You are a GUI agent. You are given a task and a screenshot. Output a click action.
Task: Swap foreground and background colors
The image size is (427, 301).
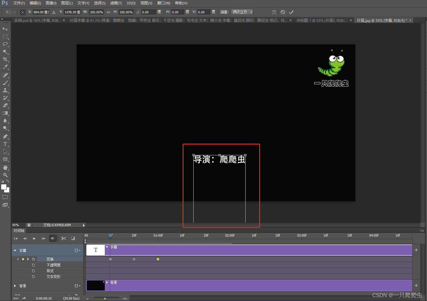[x=8, y=181]
